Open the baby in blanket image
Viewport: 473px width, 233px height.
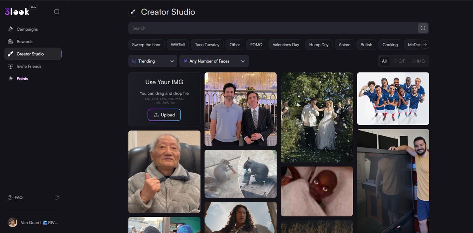tap(317, 191)
